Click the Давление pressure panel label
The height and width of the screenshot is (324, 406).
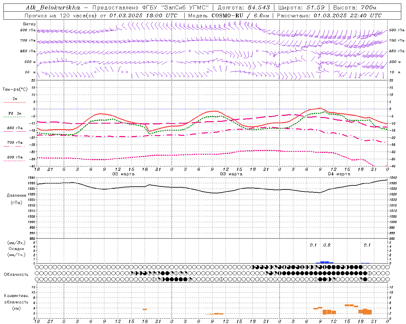[x=16, y=196]
